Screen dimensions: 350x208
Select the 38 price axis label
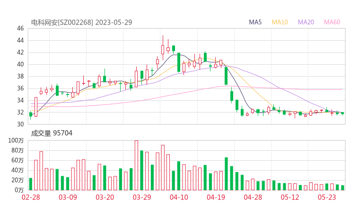coord(20,77)
